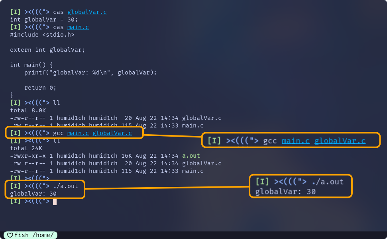Click the 'int globalVar = 30;' line

pyautogui.click(x=44, y=20)
